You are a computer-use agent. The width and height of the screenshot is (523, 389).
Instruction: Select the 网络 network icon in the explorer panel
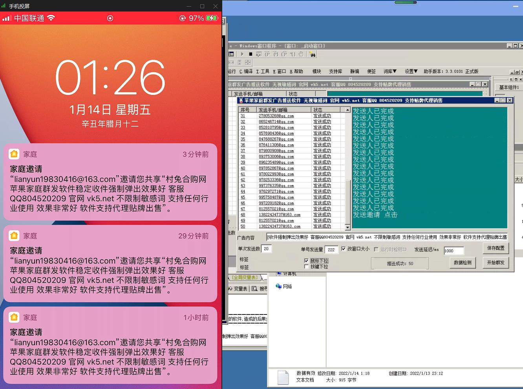click(278, 286)
